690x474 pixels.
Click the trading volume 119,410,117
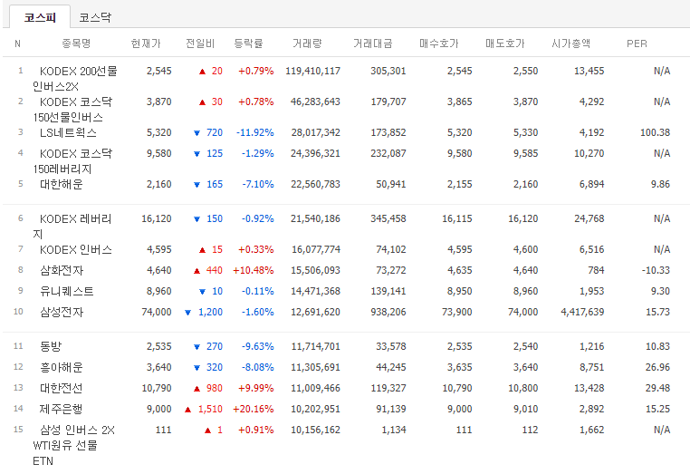click(x=313, y=71)
